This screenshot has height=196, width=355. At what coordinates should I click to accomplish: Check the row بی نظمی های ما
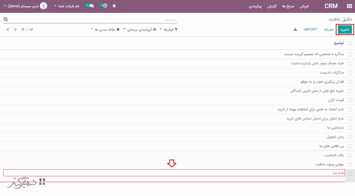click(350, 146)
